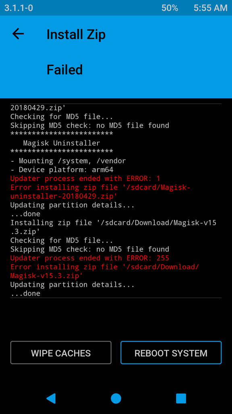Screen dimensions: 232x414
Task: Click the 'Device platform: arm64' log line
Action: coord(62,169)
